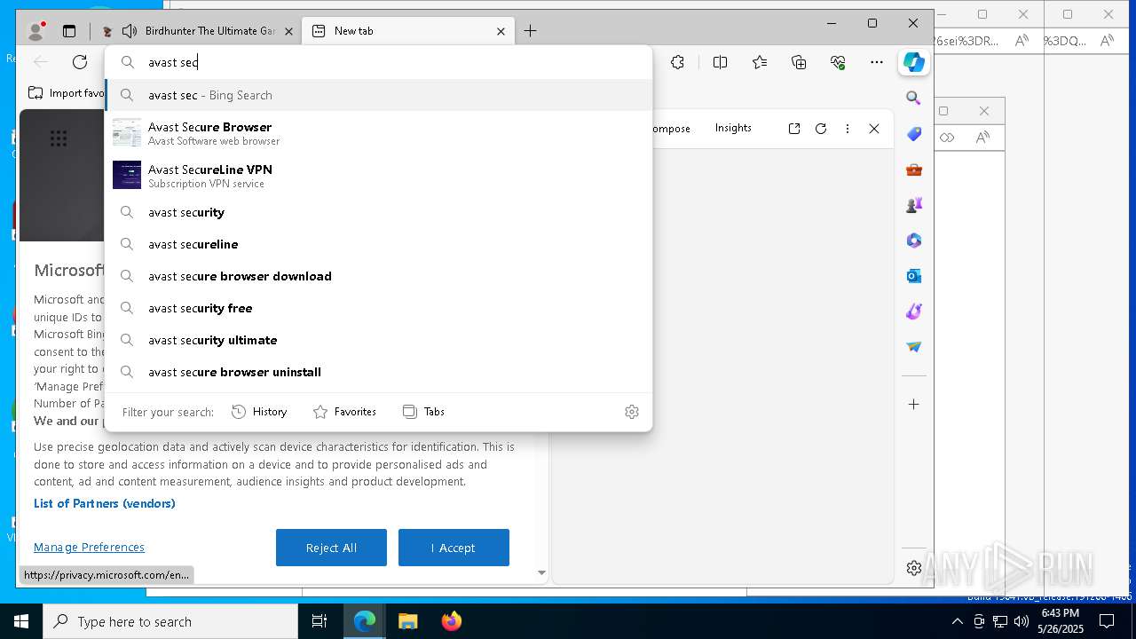Open Copilot pane in new tab
This screenshot has height=639, width=1136.
(x=794, y=129)
